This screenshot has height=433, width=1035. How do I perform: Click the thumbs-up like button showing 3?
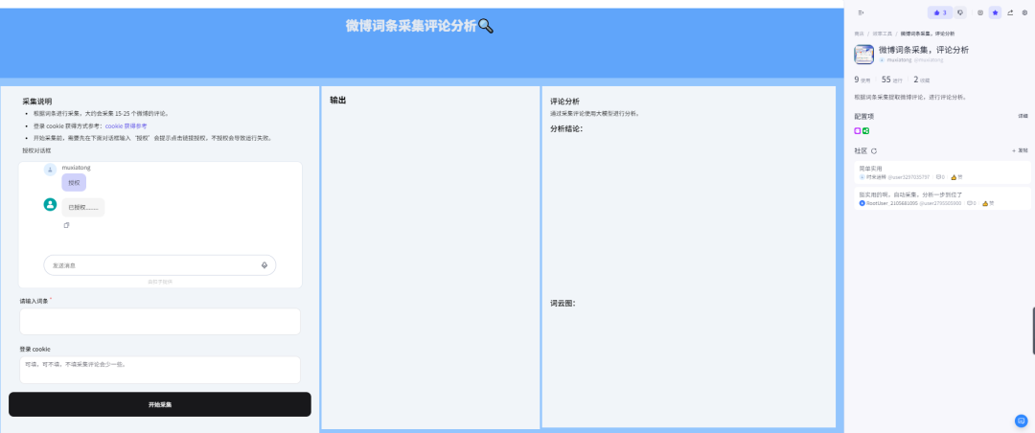point(940,12)
